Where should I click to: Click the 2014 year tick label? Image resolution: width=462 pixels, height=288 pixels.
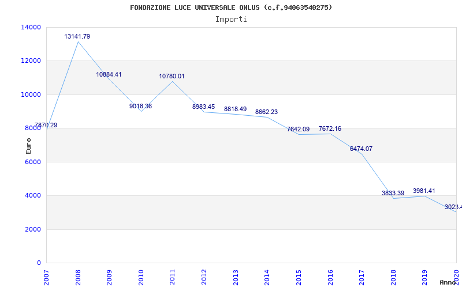[267, 276]
